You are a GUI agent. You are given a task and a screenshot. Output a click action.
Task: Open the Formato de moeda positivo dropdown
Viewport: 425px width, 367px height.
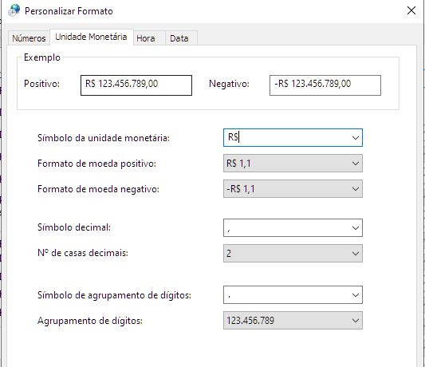[x=293, y=164]
